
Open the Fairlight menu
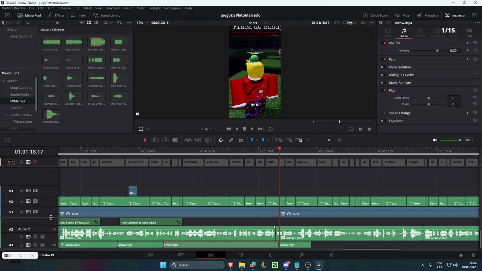pos(155,8)
